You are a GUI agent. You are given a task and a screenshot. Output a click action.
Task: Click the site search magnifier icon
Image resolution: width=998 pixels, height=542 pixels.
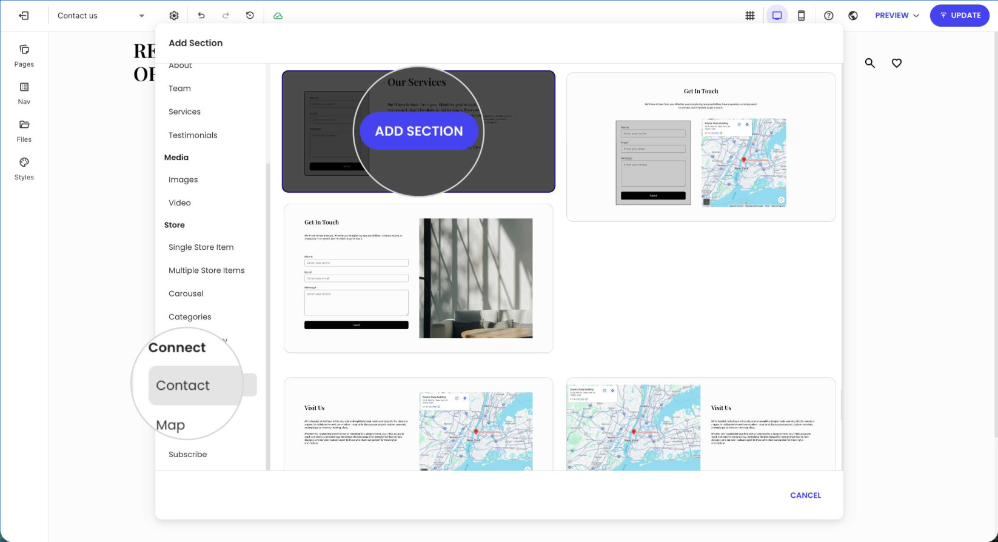coord(870,63)
